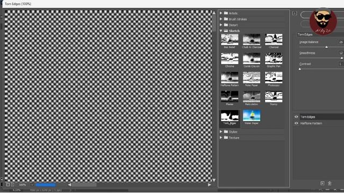This screenshot has width=344, height=193.
Task: Delete the selected effect layer
Action: tap(329, 183)
